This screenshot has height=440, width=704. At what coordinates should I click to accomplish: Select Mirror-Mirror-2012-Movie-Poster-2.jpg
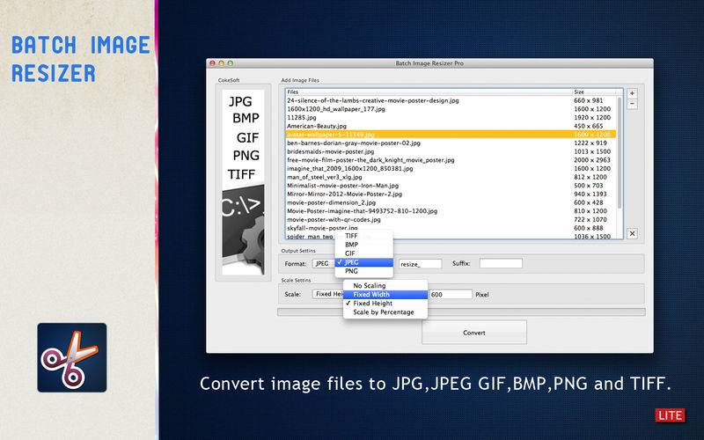[x=451, y=194]
